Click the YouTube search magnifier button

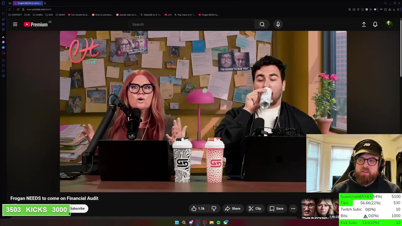click(x=262, y=24)
